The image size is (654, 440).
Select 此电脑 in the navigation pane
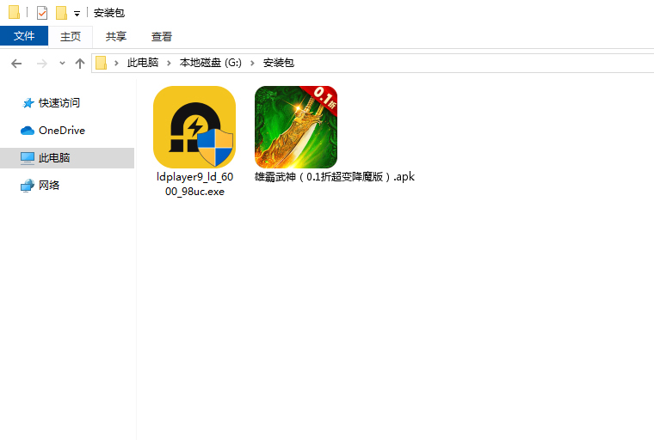pyautogui.click(x=54, y=157)
